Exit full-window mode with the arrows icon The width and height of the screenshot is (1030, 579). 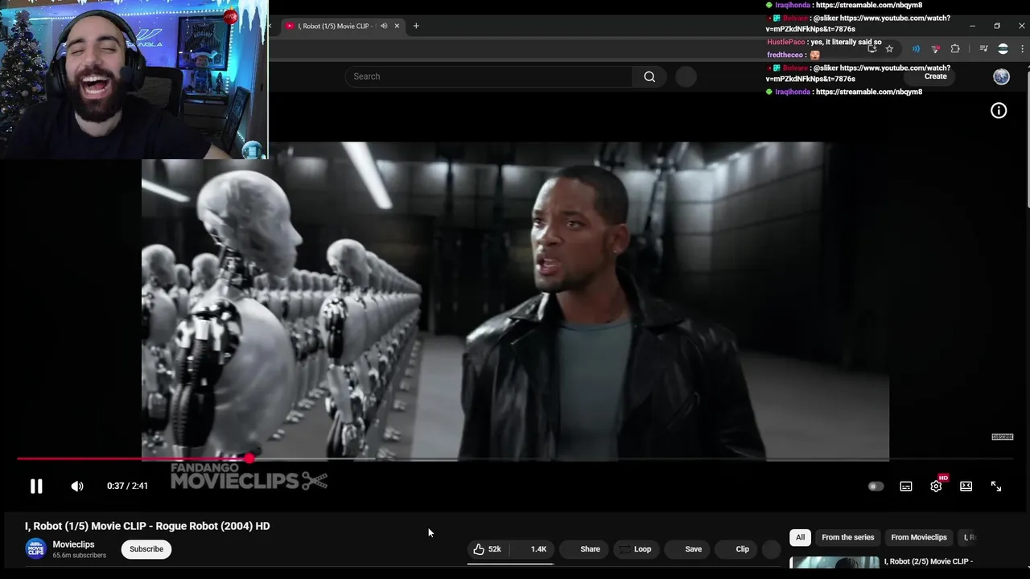[996, 486]
